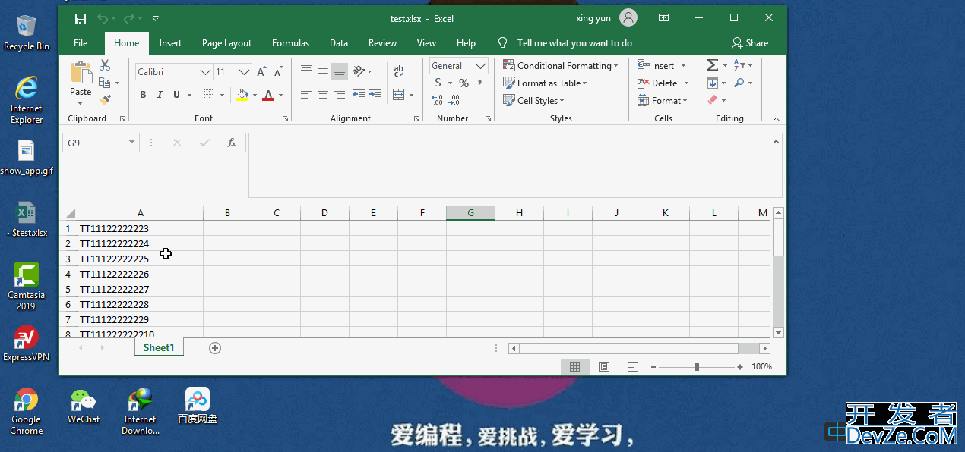The height and width of the screenshot is (452, 965).
Task: Click Decrease Decimal icon
Action: point(454,100)
